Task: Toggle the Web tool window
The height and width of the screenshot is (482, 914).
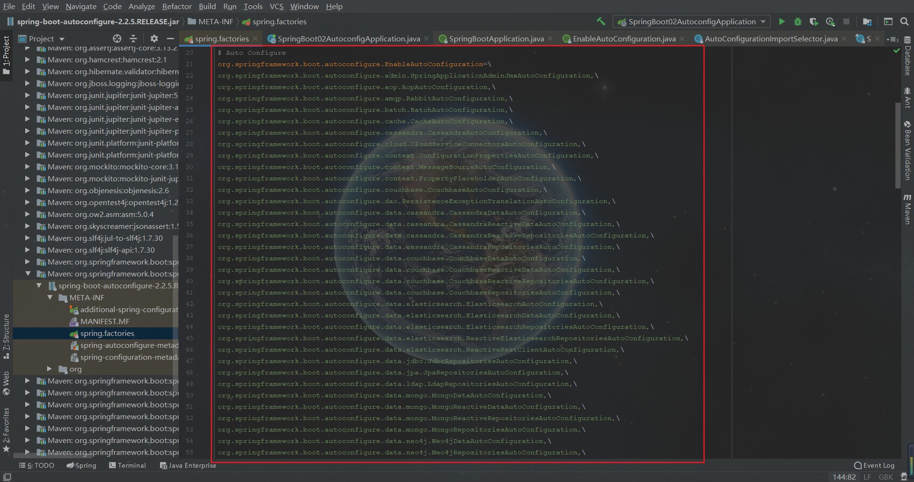Action: coord(6,383)
